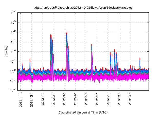The image size is (164, 115).
Task: Select the 2012-4-1 date tick label
Action: click(75, 99)
